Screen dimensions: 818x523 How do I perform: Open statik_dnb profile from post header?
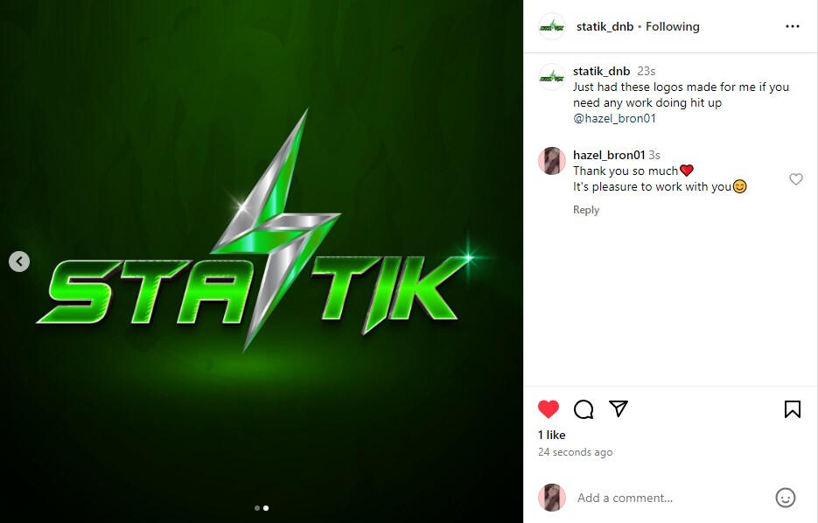(605, 26)
